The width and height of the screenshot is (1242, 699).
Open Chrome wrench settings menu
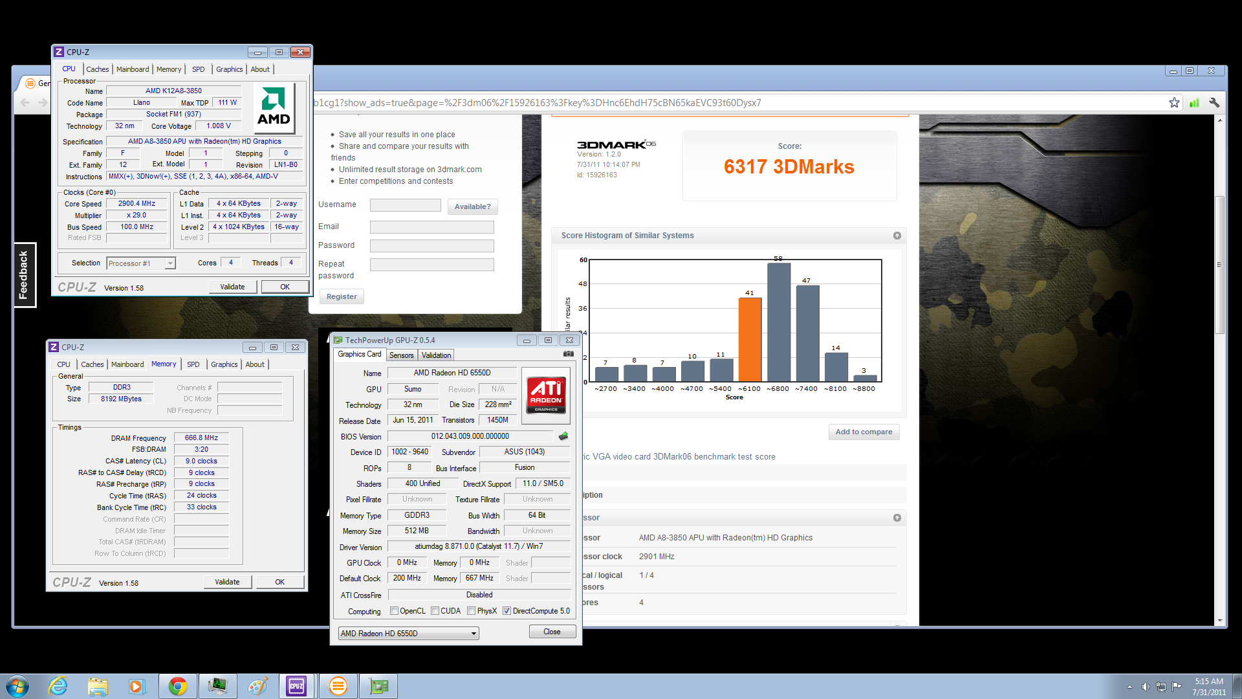point(1214,103)
